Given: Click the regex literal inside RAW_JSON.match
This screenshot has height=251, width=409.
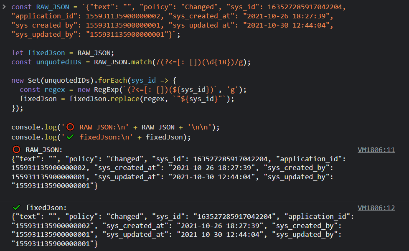Looking at the screenshot, I should tap(191, 62).
